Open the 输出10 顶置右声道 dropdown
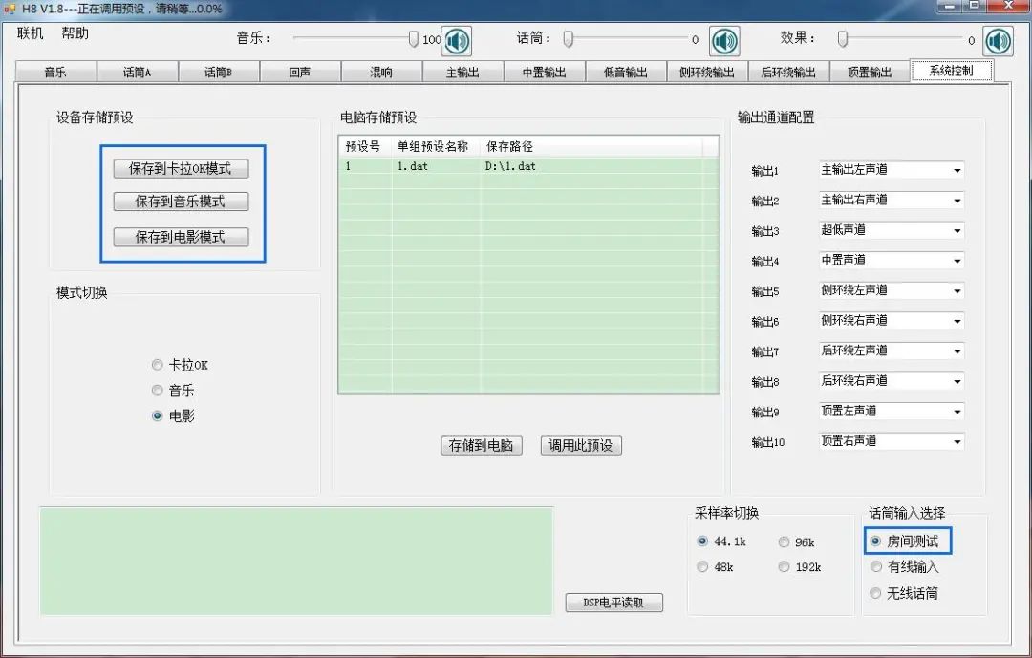The height and width of the screenshot is (658, 1032). coord(956,440)
